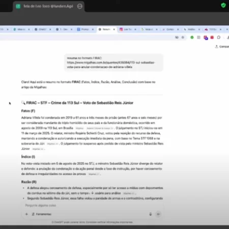The height and width of the screenshot is (229, 229).
Task: Click the migalhas.com.br URL link in message
Action: (110, 65)
